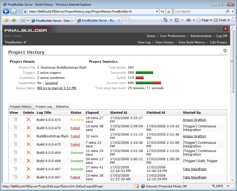Screen dimensions: 237x191
Task: Delete the Build 6.0.0.469 entry
Action: coord(28,152)
